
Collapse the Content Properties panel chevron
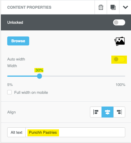point(125,7)
